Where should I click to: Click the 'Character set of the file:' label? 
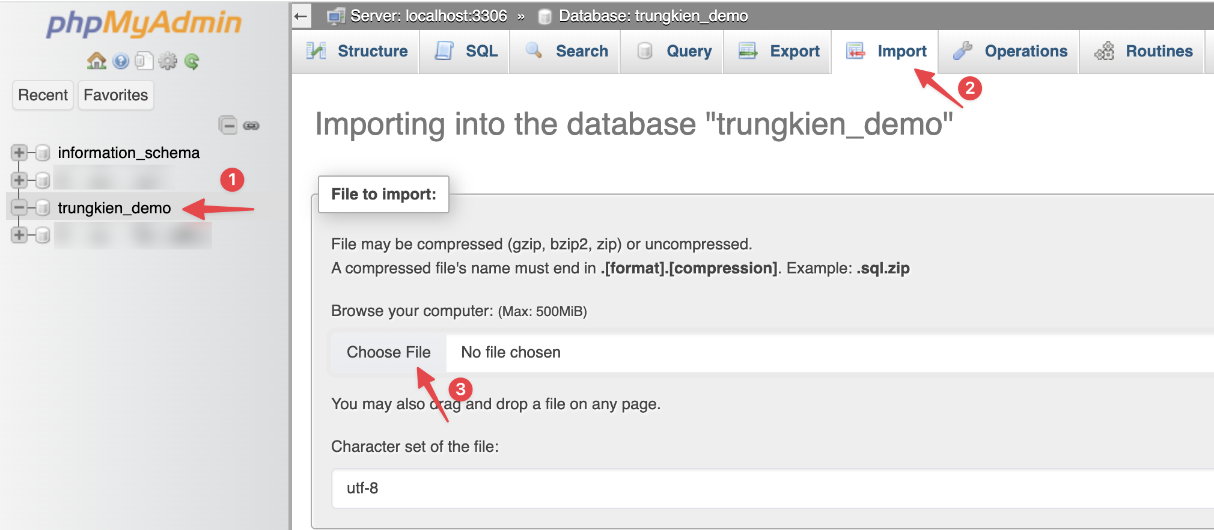click(415, 446)
